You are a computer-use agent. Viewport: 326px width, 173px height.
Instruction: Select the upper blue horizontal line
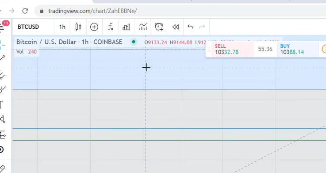coord(169,128)
